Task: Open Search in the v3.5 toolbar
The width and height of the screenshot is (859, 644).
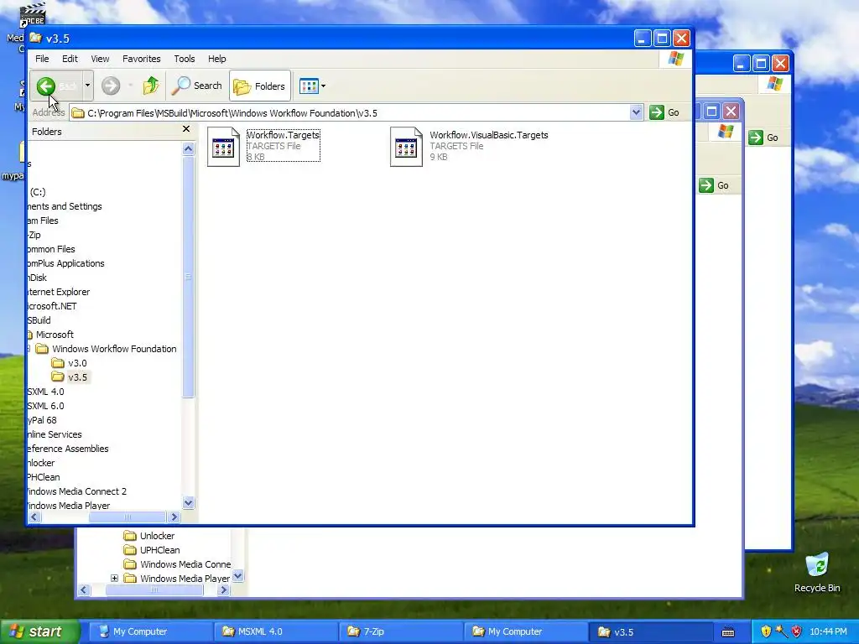Action: pyautogui.click(x=196, y=86)
